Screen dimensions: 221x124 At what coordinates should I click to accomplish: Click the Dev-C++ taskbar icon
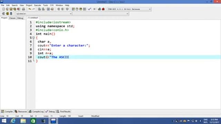53,121
